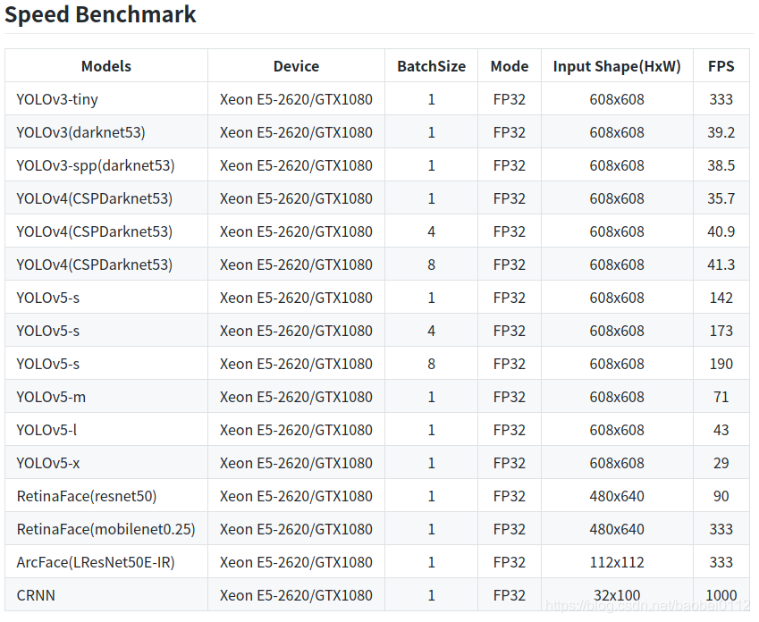This screenshot has width=759, height=622.
Task: Select the Device column header
Action: point(296,66)
